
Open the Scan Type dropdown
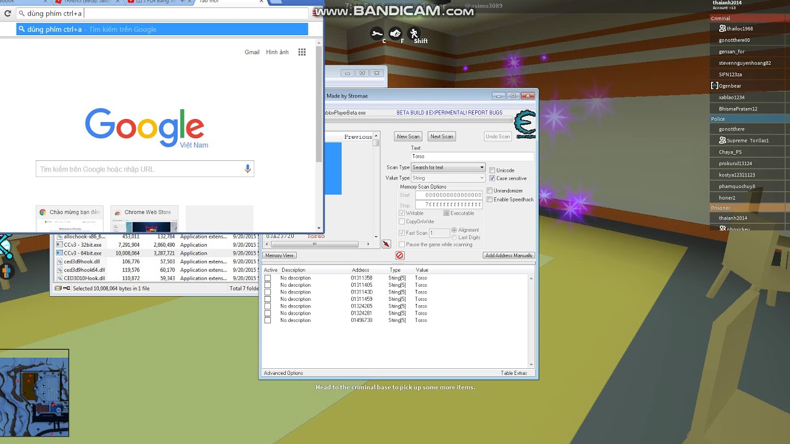click(448, 167)
